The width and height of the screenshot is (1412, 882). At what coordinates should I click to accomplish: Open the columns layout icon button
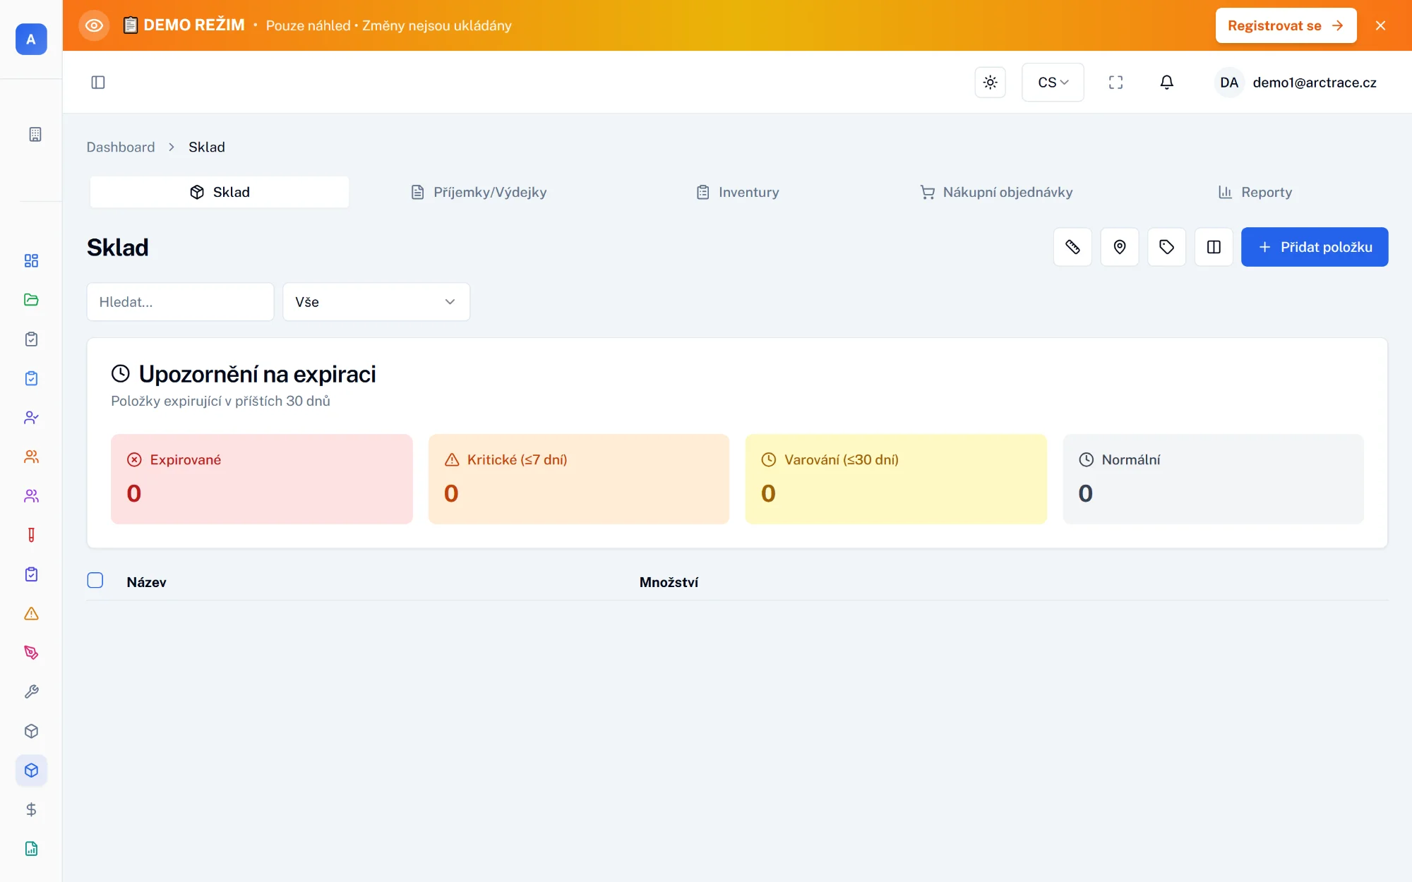click(x=1214, y=247)
